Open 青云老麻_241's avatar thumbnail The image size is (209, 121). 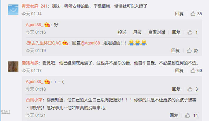click(x=13, y=10)
